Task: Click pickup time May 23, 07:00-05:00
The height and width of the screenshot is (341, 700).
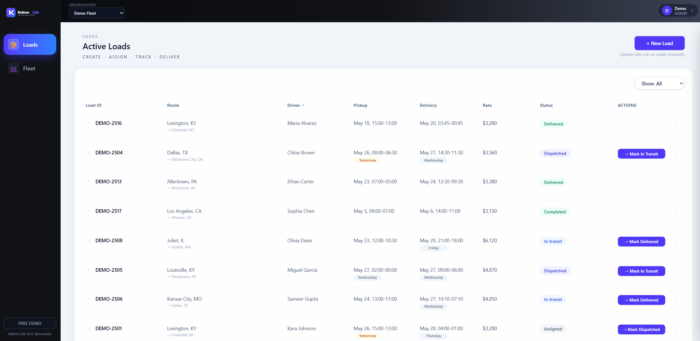Action: coord(375,182)
